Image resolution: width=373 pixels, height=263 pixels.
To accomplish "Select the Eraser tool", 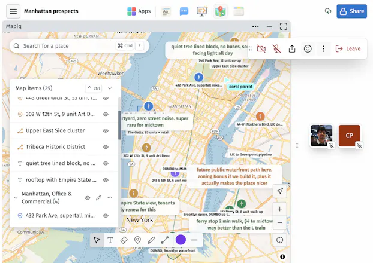I will point(124,240).
